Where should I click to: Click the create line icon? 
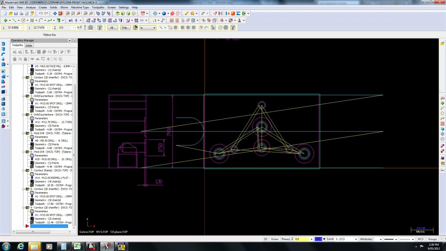point(14,20)
